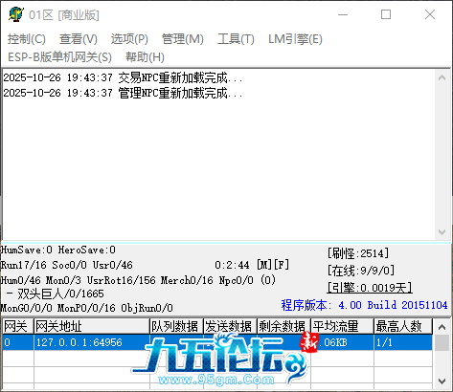Screen dimensions: 453x392
Task: Click the MonG0/0/0 MonP0/0/16 status line
Action: (x=86, y=308)
